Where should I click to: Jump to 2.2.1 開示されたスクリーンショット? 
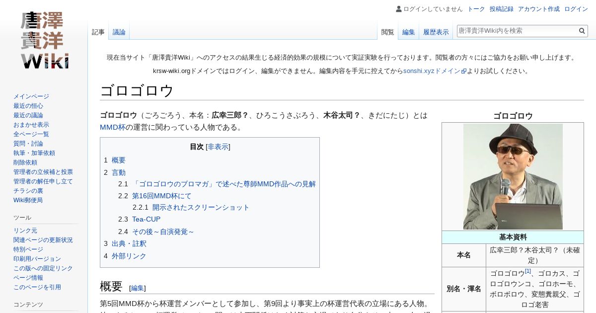tap(191, 207)
